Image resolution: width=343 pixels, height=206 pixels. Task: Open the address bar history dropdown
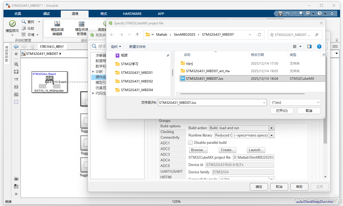(x=250, y=35)
